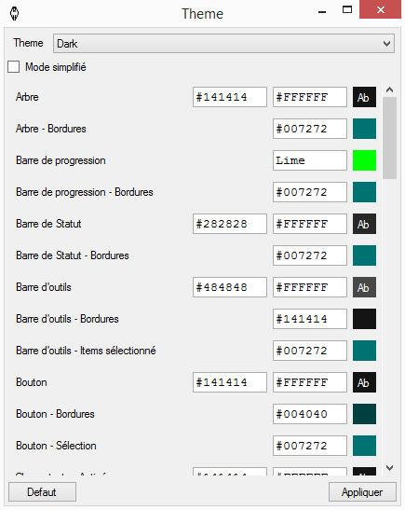Maximize the Theme window
This screenshot has width=405, height=510.
pyautogui.click(x=347, y=9)
